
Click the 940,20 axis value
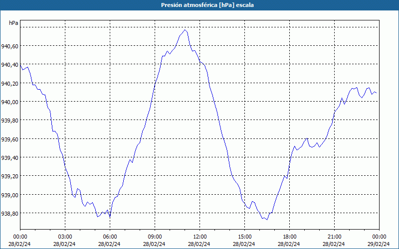[x=9, y=83]
